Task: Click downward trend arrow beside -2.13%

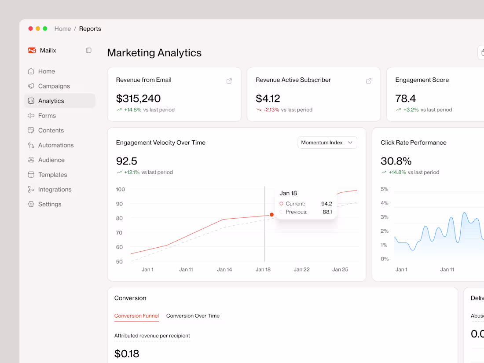Action: coord(259,110)
